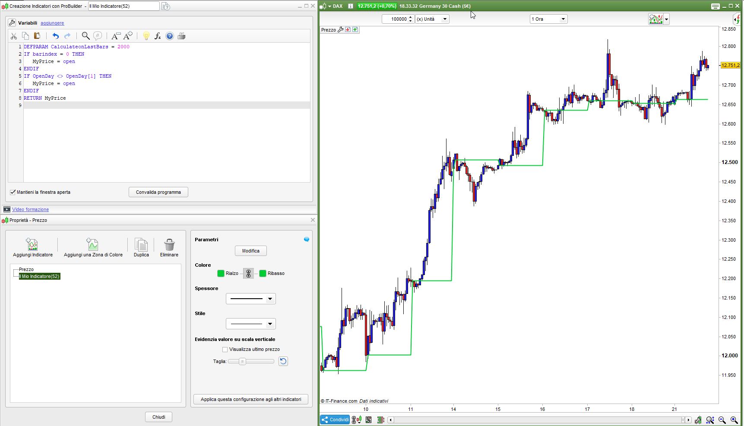Open the add indicator button on the chart toolbar
744x426 pixels.
pos(656,19)
